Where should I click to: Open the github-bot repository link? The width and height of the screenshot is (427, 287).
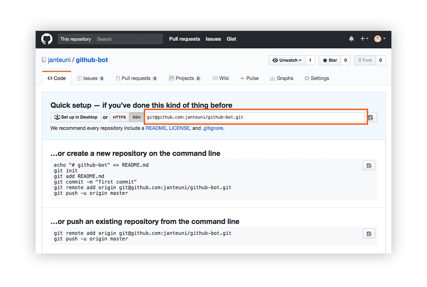coord(92,60)
